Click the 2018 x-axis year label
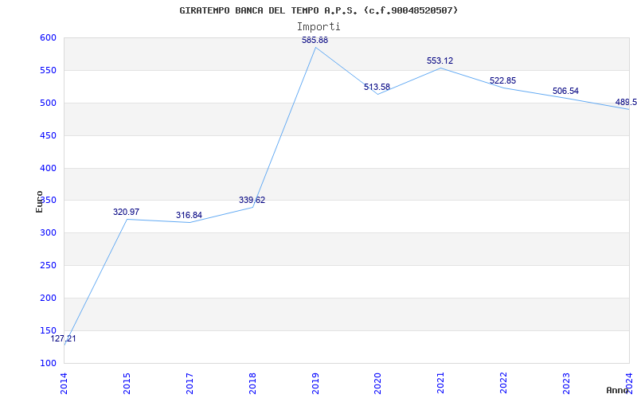637x398 pixels. [x=252, y=383]
